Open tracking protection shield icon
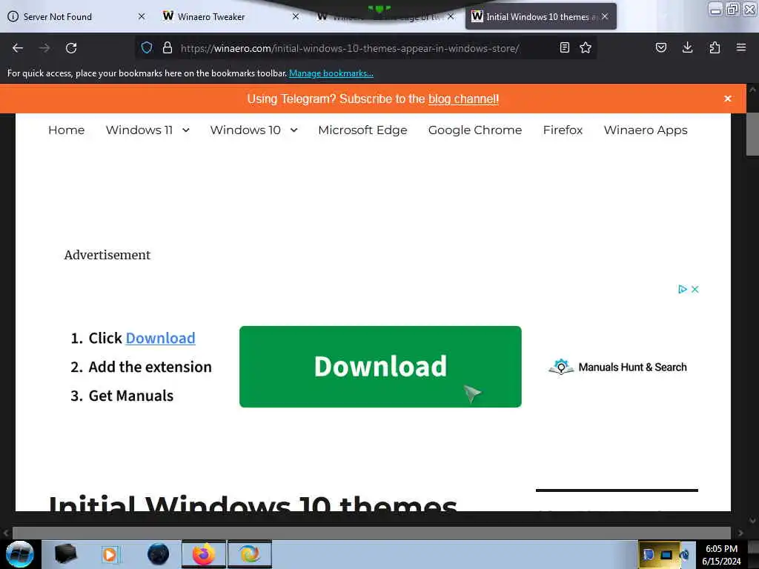The image size is (759, 569). tap(147, 47)
